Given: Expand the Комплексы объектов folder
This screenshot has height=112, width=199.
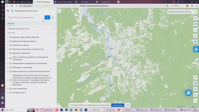Looking at the screenshot, I should pos(8,53).
